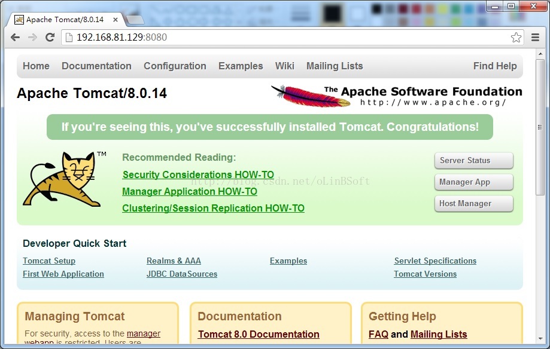
Task: Open the Tomcat Versions link
Action: 425,274
